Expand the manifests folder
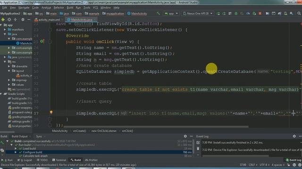Screen dimensions: 302x169 [5, 30]
